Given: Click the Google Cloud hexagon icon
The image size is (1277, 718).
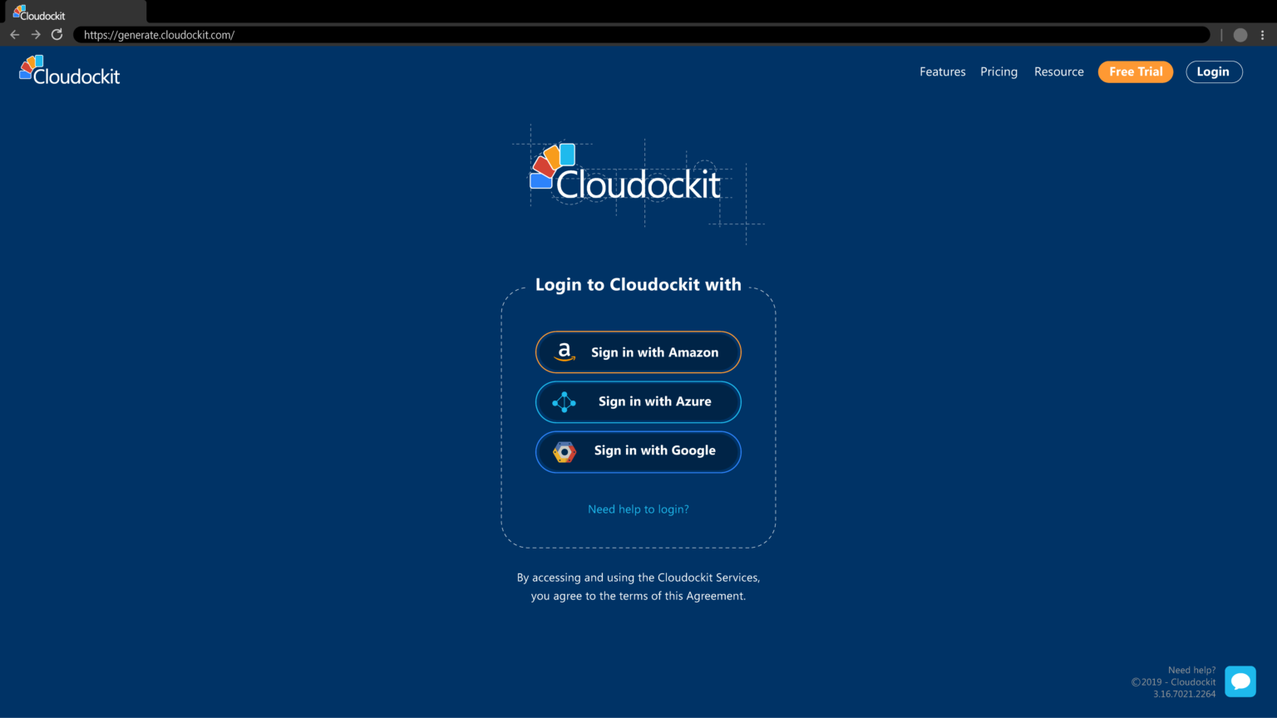Looking at the screenshot, I should coord(565,451).
